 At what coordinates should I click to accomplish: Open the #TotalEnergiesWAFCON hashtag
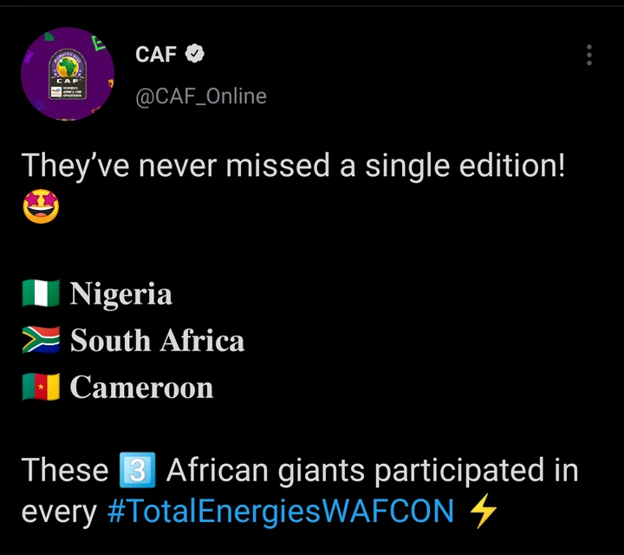click(280, 512)
